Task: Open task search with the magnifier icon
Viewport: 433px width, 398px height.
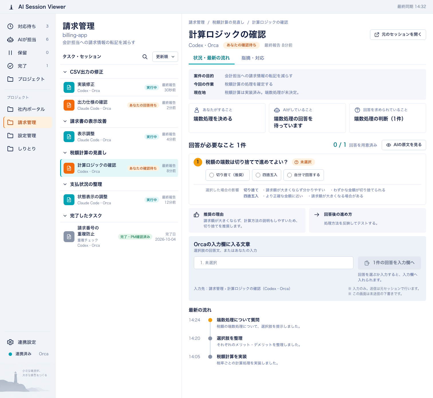Action: 145,57
